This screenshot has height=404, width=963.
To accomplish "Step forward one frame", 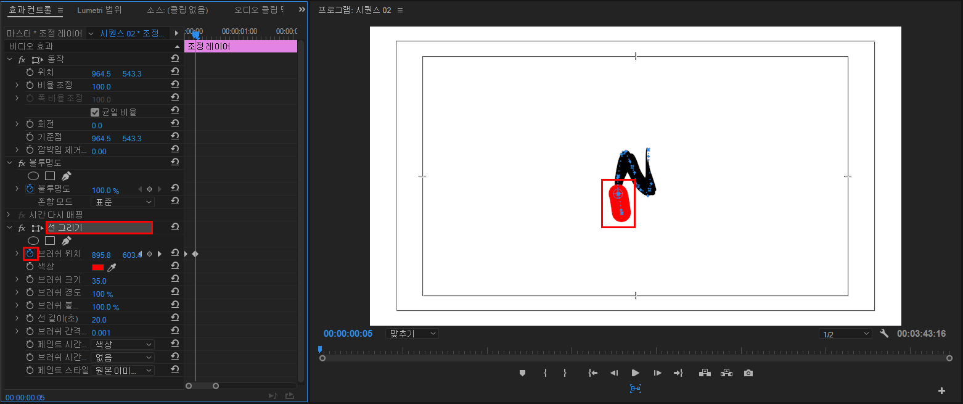I will 657,373.
